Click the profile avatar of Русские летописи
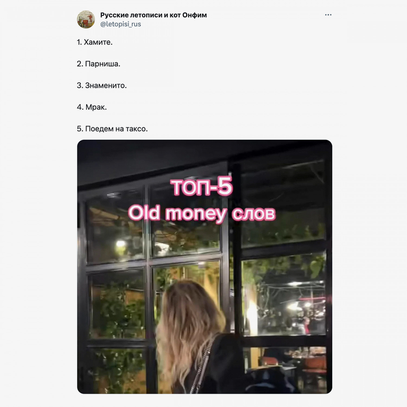 coord(86,20)
